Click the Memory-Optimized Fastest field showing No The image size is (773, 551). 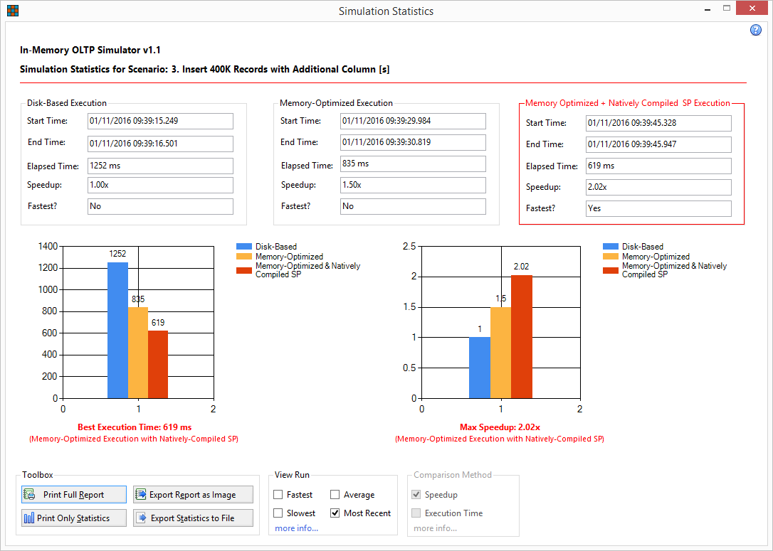413,206
